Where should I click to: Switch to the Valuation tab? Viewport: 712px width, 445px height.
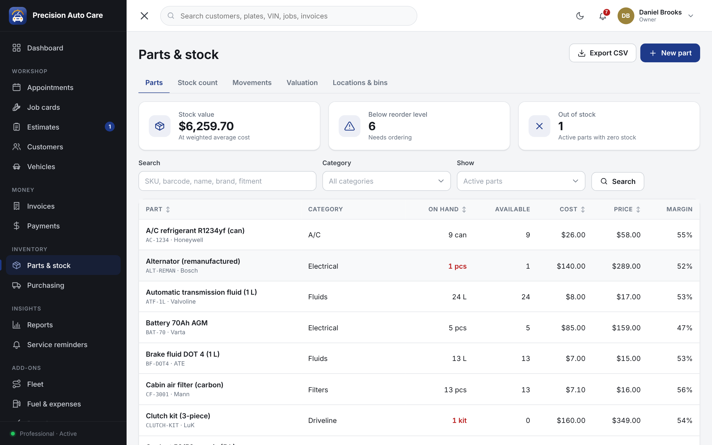[x=302, y=83]
